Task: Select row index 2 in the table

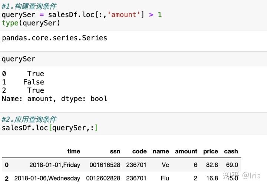Action: [x=6, y=178]
